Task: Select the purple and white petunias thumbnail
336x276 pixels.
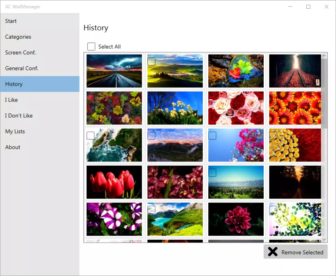Action: pyautogui.click(x=114, y=219)
